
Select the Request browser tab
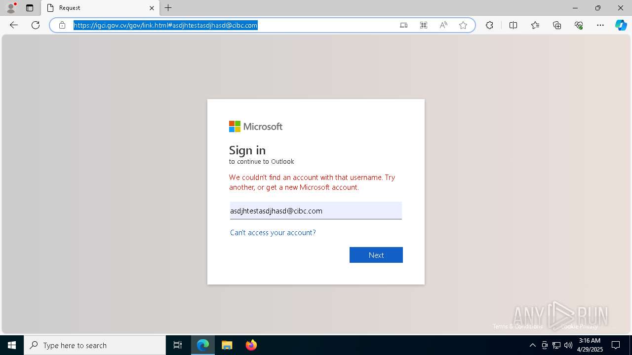pos(101,8)
